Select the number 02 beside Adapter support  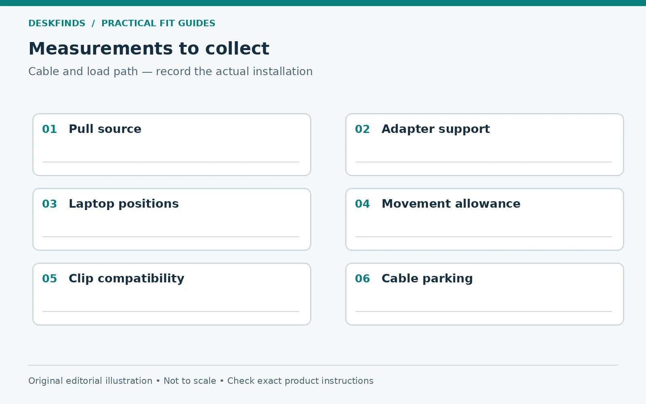(363, 129)
